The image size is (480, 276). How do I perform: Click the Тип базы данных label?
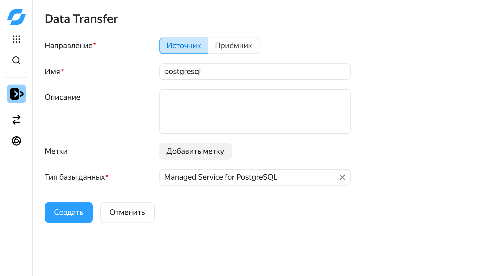coord(75,177)
